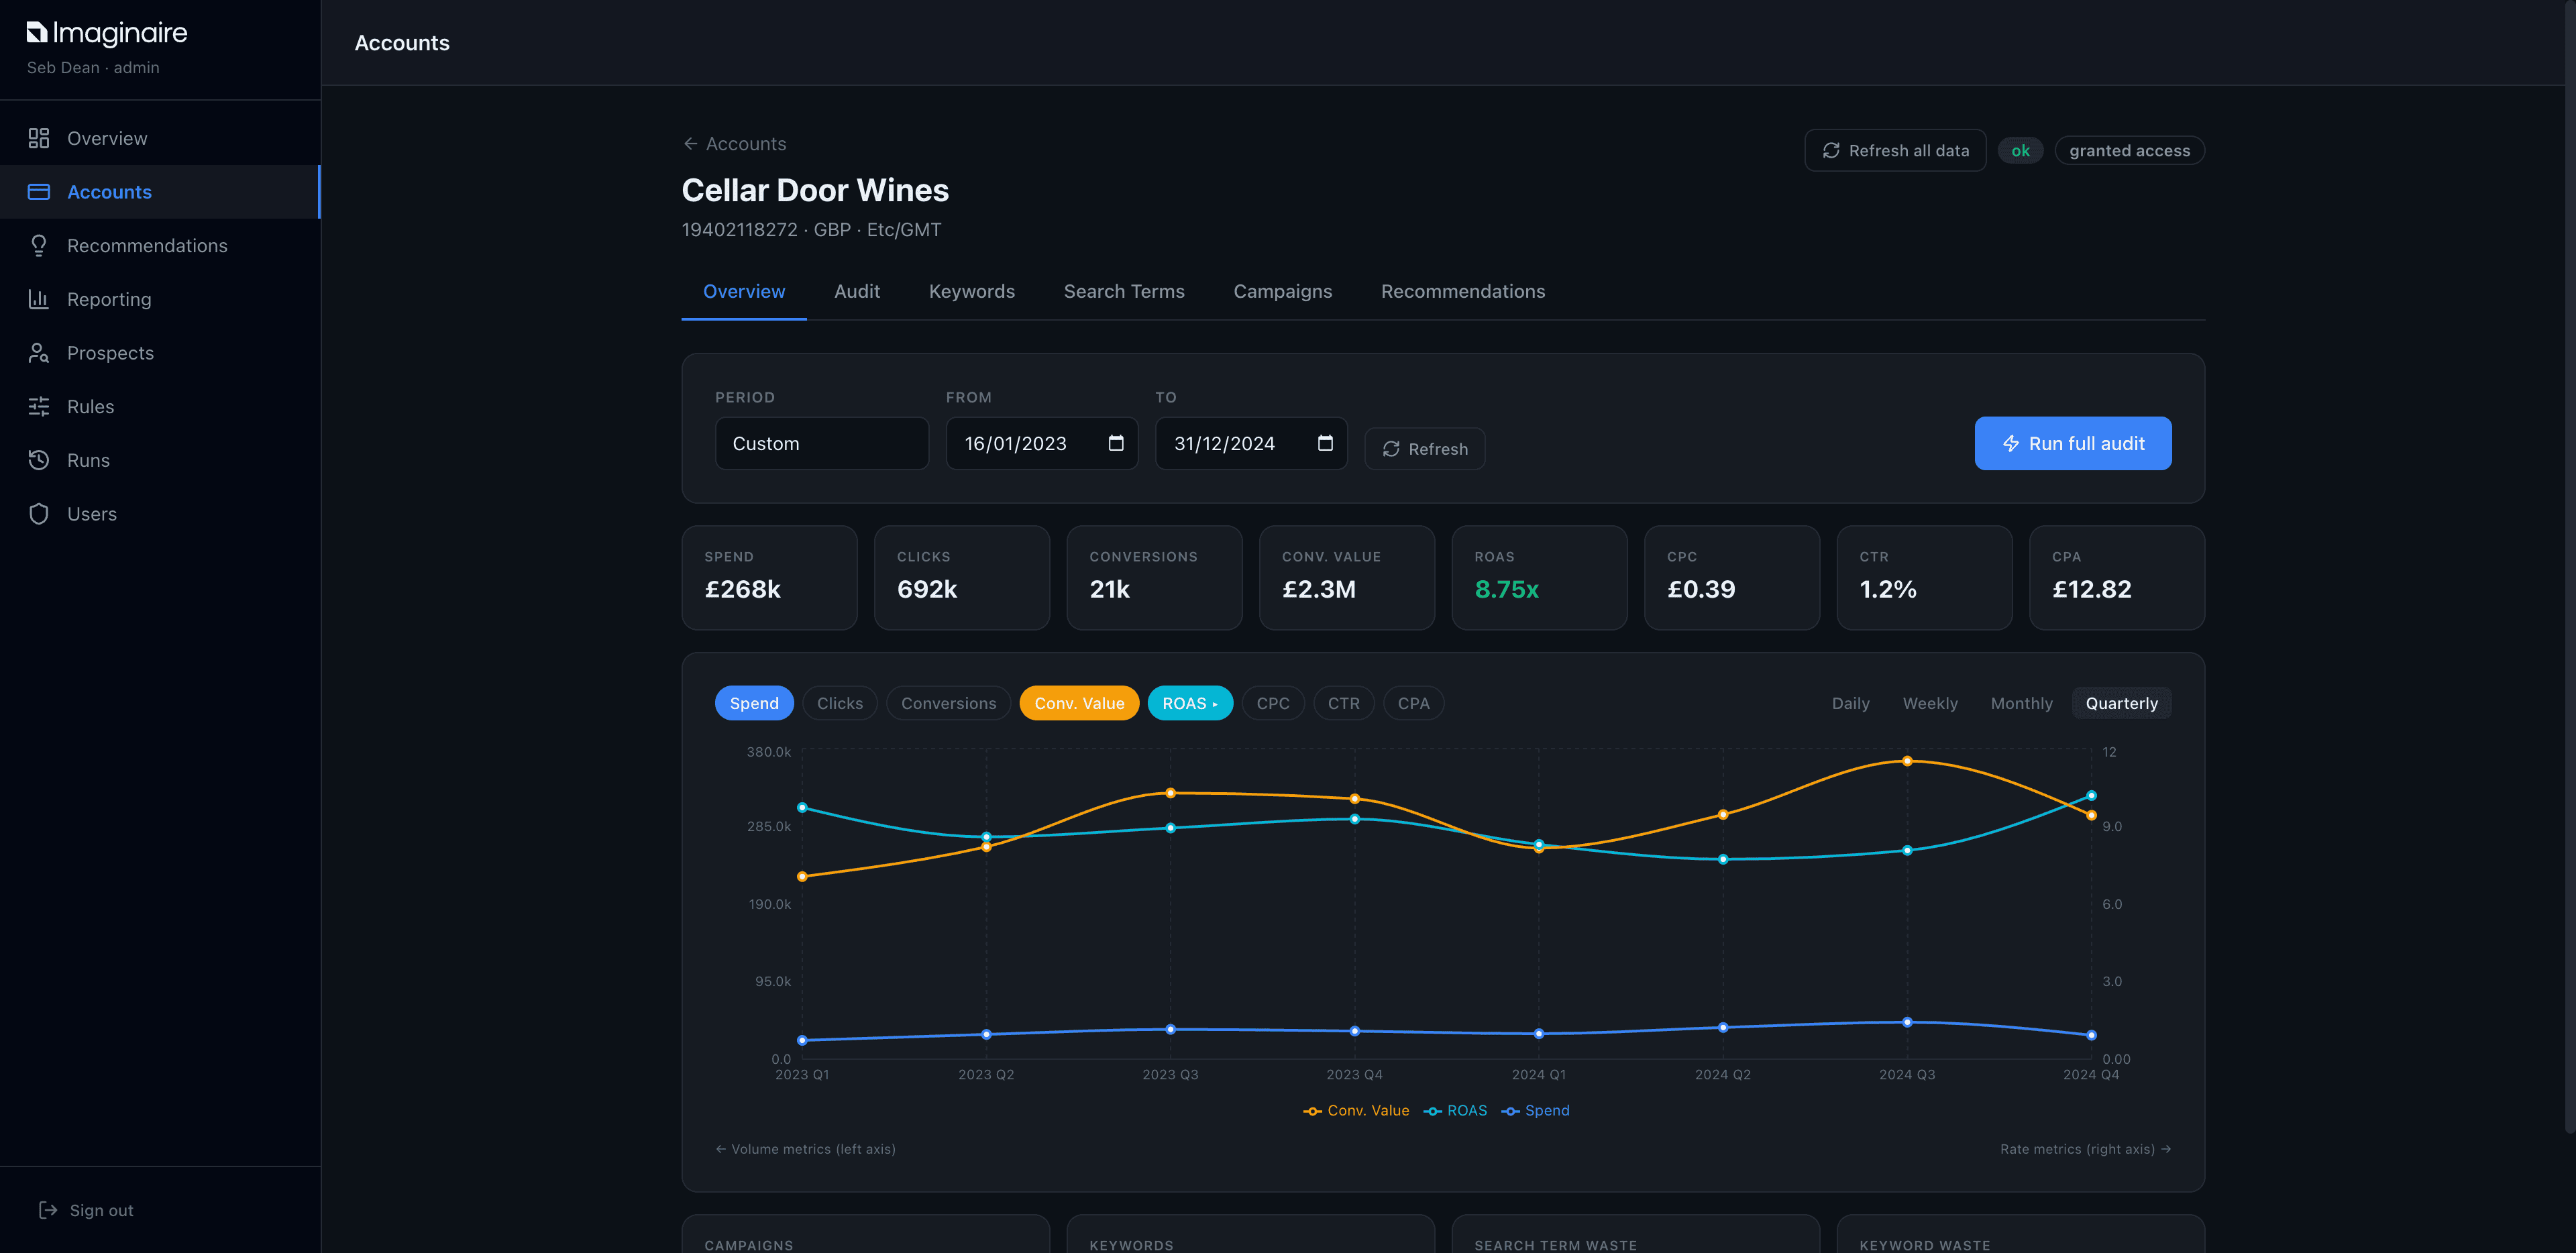Open Reporting in the sidebar
This screenshot has height=1253, width=2576.
click(160, 299)
